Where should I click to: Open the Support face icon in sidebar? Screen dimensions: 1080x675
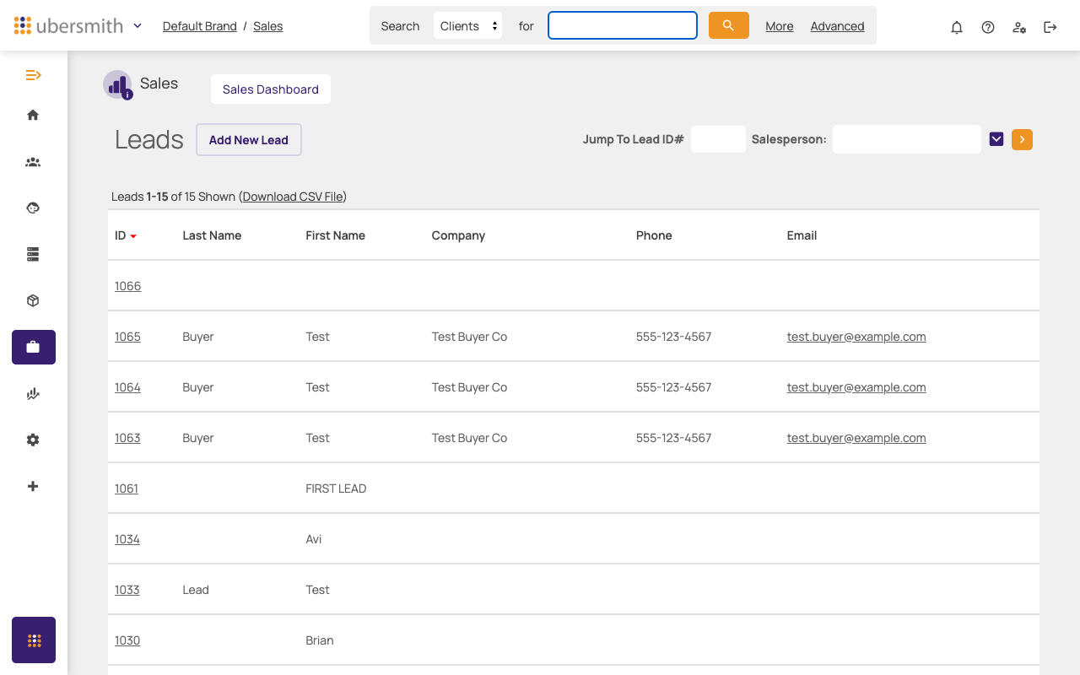33,208
